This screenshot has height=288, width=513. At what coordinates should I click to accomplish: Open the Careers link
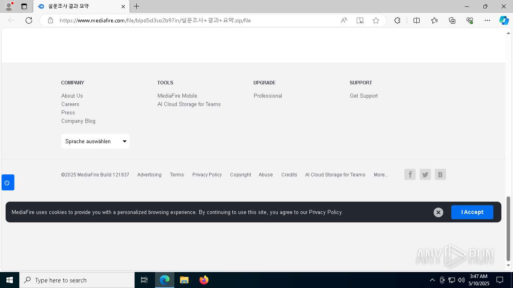[x=70, y=104]
